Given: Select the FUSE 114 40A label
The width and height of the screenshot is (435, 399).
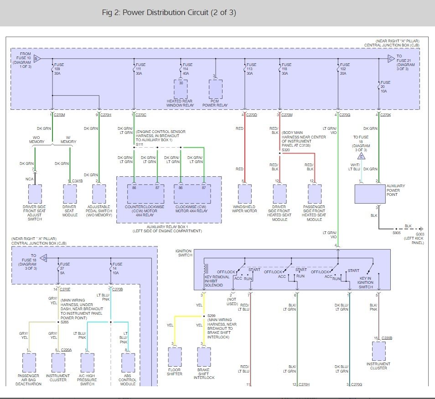Looking at the screenshot, I should 187,69.
